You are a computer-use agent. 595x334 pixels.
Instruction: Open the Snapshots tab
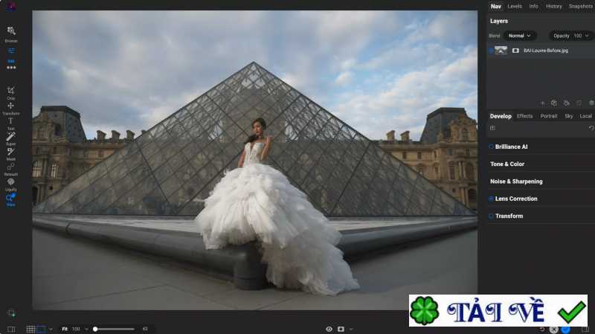(x=581, y=7)
